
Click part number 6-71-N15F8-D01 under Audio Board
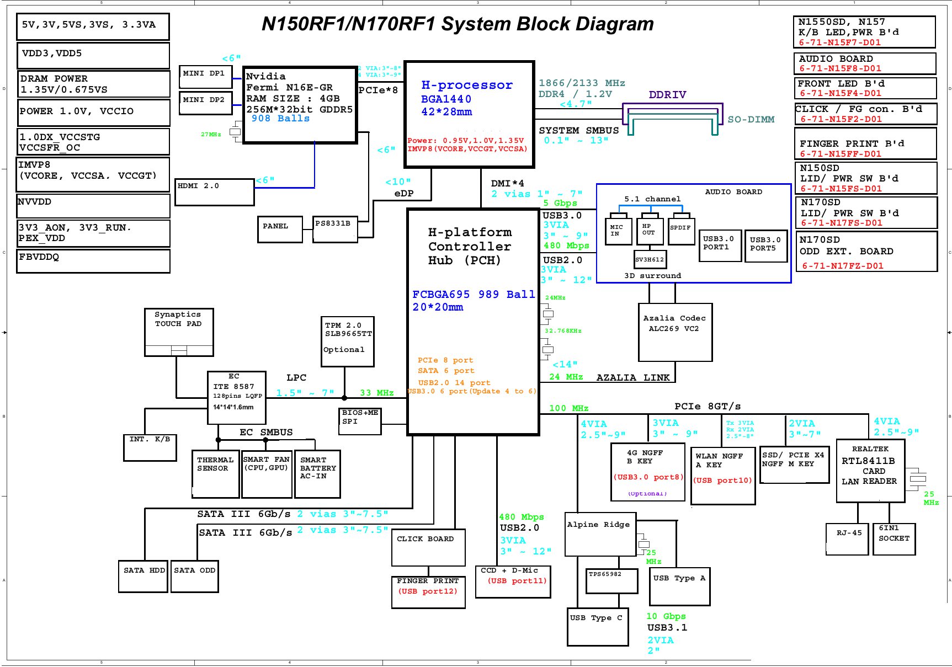(x=840, y=69)
